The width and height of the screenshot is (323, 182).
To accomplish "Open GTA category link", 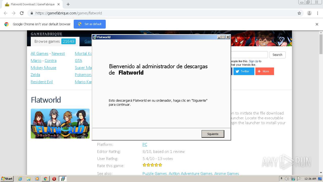I will tap(78, 61).
